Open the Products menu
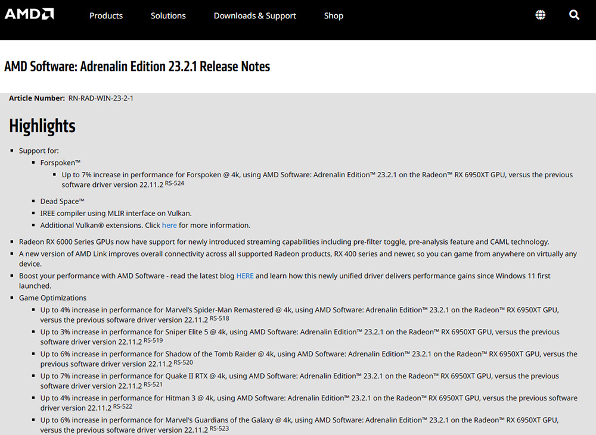The image size is (596, 435). click(x=106, y=15)
